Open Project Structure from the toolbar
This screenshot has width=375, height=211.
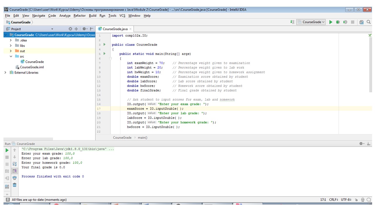[362, 22]
